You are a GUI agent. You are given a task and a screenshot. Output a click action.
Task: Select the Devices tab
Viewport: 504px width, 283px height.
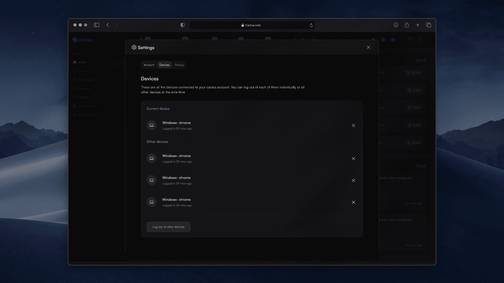point(164,65)
